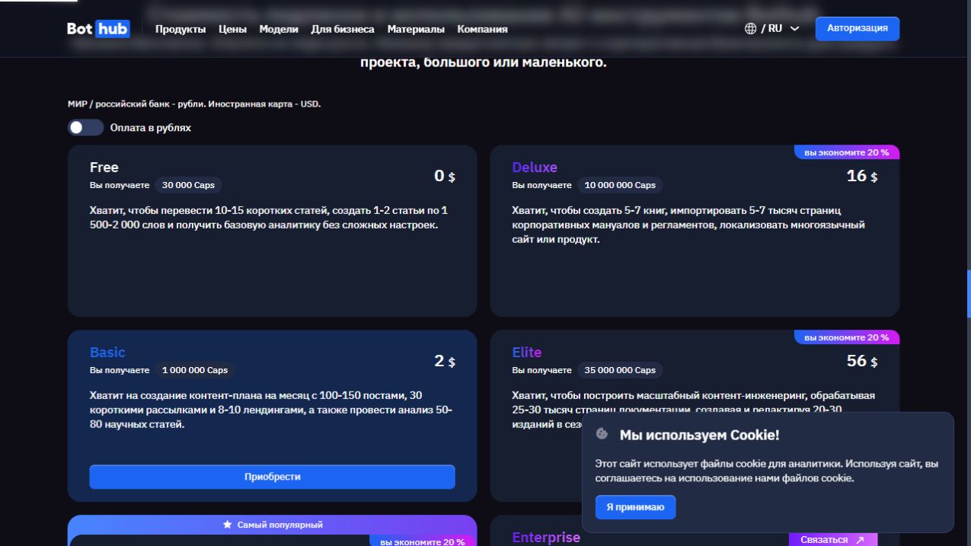The image size is (971, 546).
Task: Open the Материалы menu
Action: pos(416,29)
